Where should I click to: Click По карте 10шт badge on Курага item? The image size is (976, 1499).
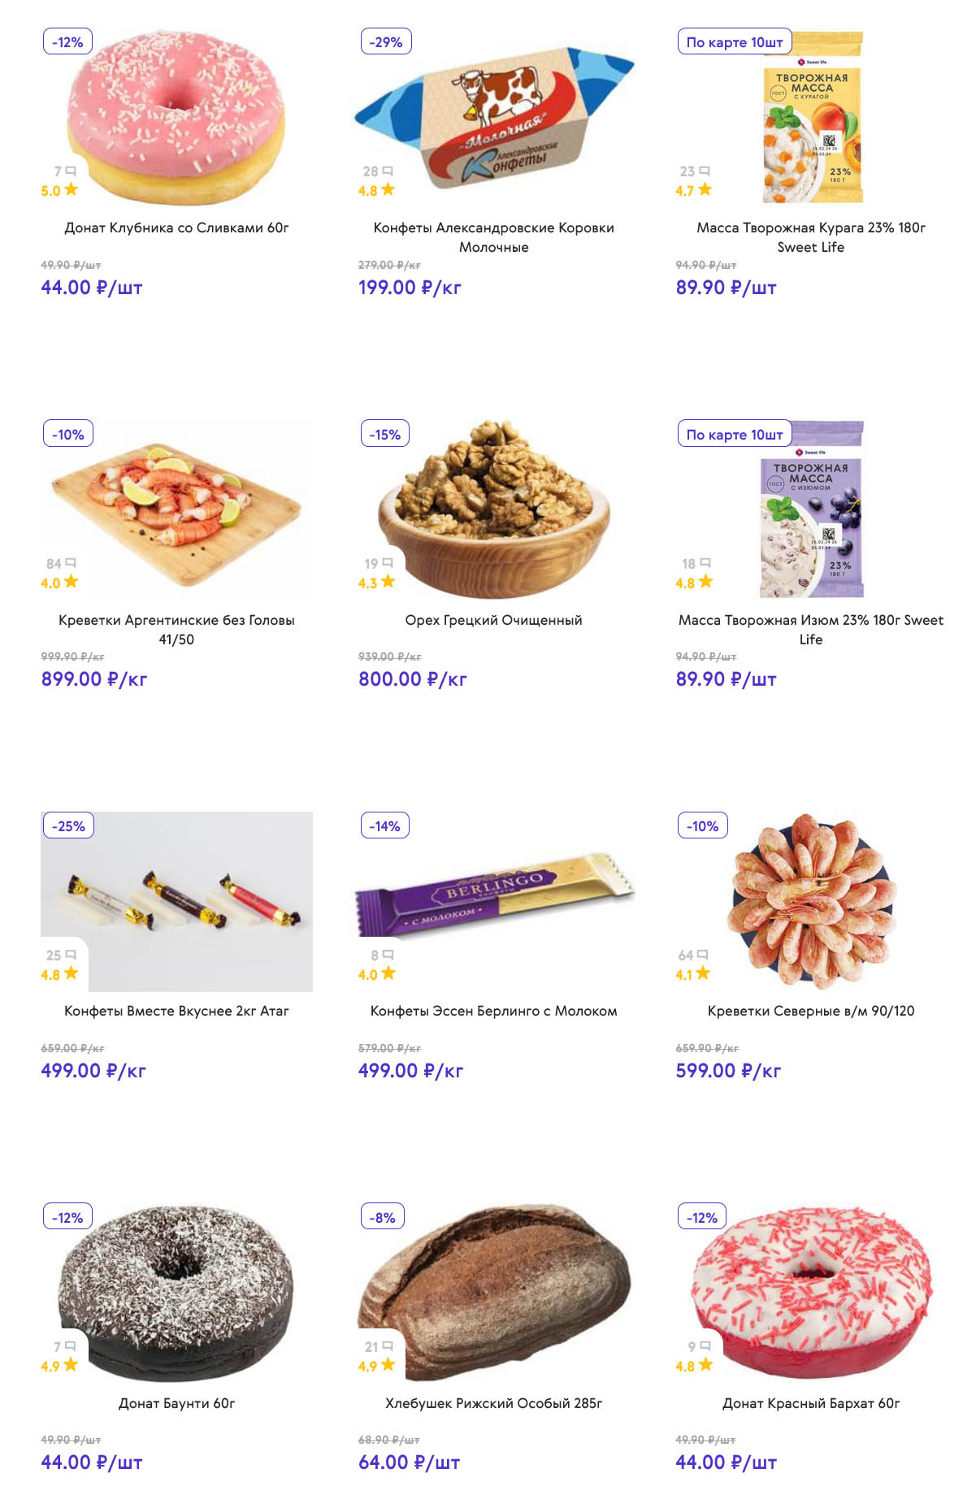point(734,42)
